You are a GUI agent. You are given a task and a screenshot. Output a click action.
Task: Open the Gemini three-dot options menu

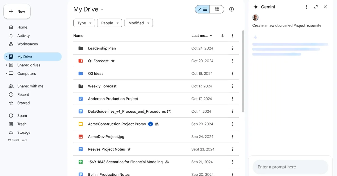pos(306,7)
